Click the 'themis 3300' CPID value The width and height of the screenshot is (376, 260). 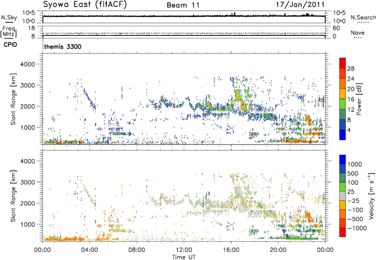(63, 46)
